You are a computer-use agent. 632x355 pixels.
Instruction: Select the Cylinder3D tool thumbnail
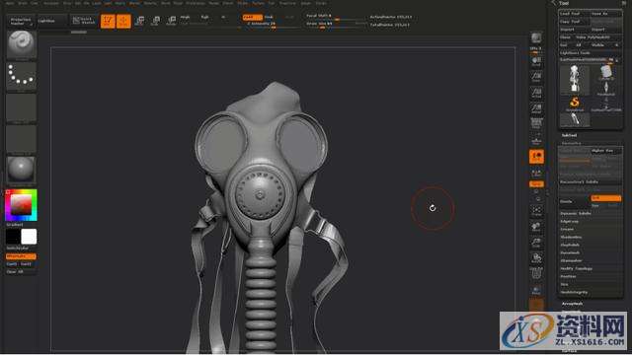point(605,72)
